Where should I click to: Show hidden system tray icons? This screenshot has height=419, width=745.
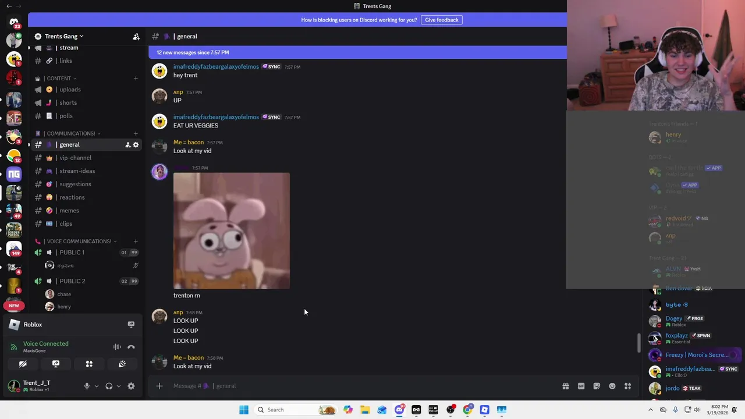(x=651, y=410)
